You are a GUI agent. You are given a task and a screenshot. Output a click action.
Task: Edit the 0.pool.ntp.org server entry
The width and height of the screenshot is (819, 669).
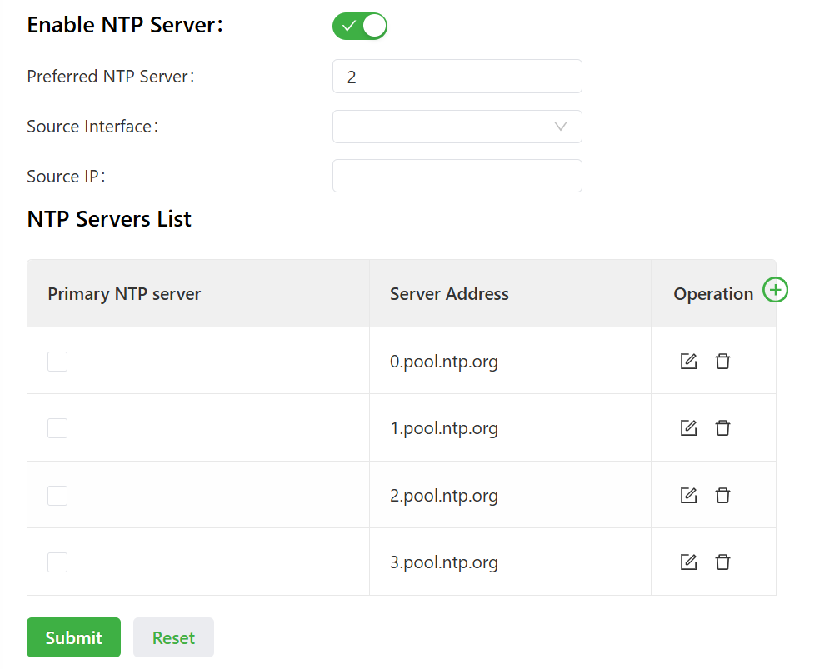tap(688, 362)
